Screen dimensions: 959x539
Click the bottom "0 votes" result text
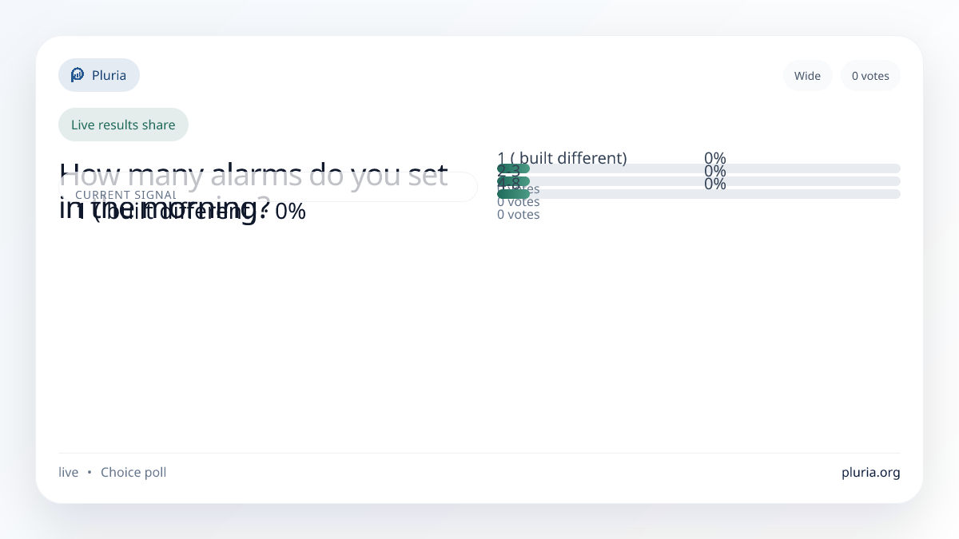518,214
